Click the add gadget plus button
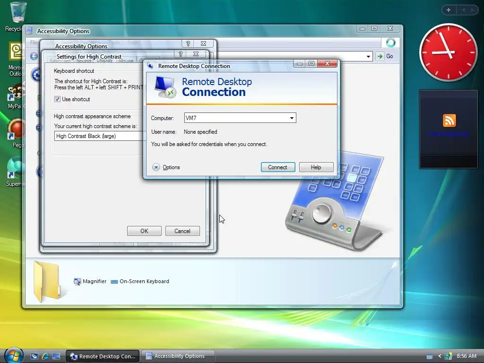This screenshot has height=363, width=484. [449, 10]
